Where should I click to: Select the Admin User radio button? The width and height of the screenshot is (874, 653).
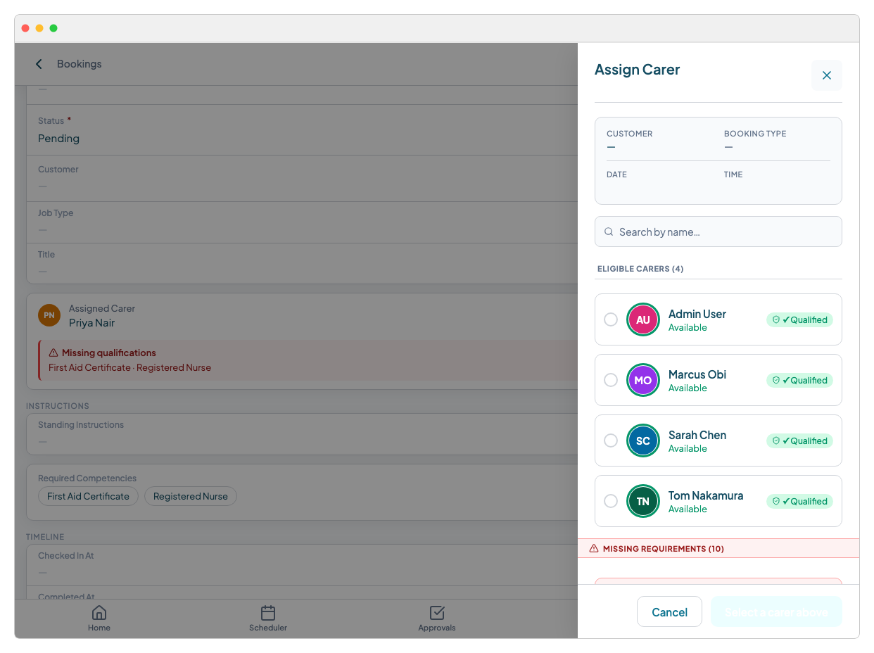[611, 319]
